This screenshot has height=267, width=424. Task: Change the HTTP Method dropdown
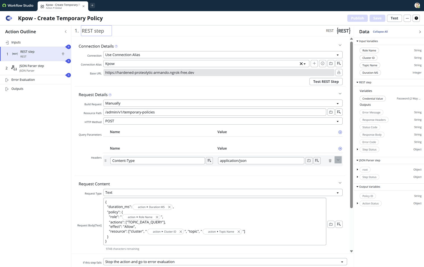tap(223, 121)
